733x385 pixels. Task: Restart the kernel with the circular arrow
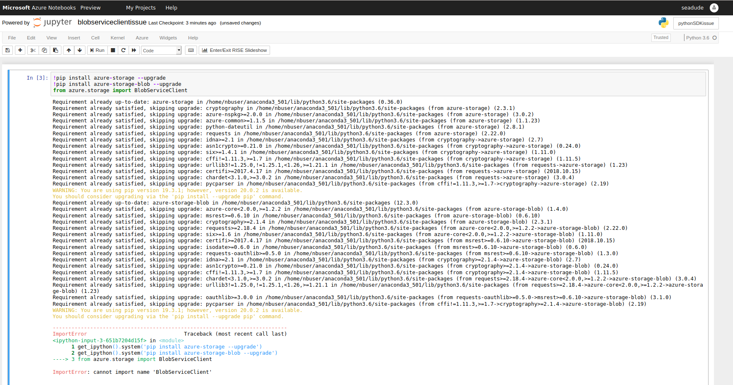point(123,50)
